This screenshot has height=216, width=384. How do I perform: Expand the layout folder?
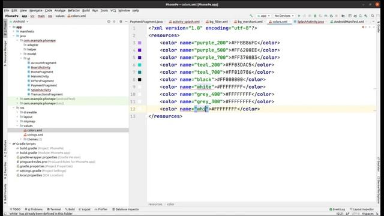point(17,117)
